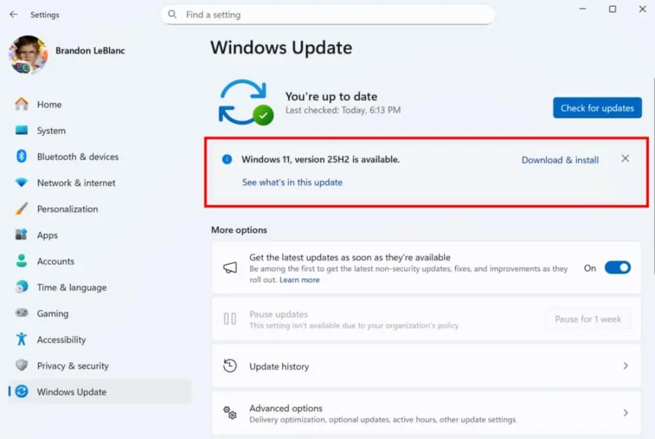Open See what's in this update link
The height and width of the screenshot is (439, 655).
[x=292, y=182]
